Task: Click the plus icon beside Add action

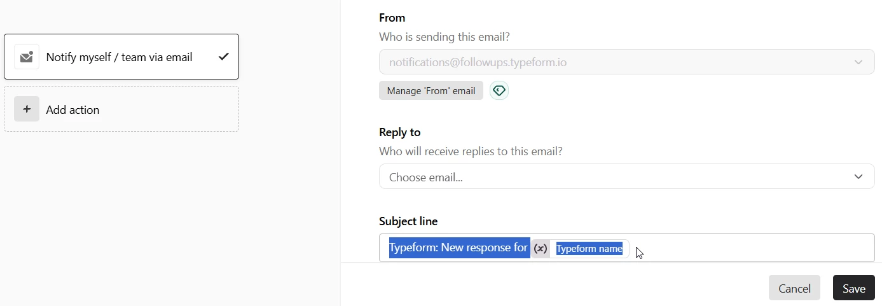Action: tap(27, 109)
